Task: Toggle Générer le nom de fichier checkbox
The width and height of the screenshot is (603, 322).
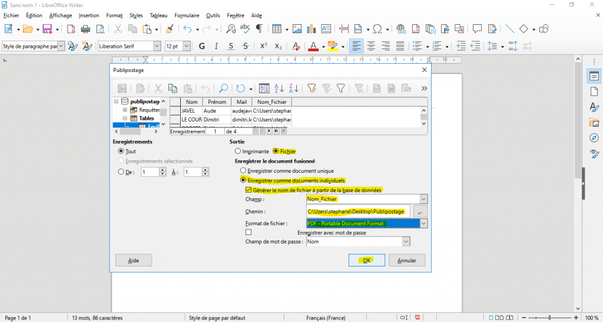Action: [249, 190]
